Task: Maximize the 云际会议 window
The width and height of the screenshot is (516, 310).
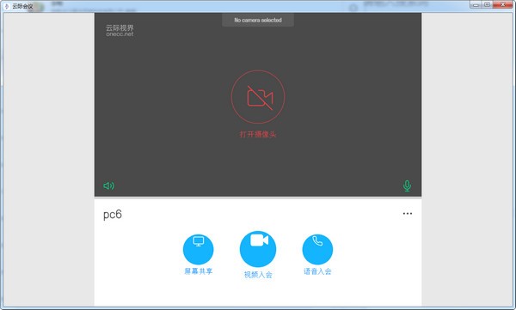Action: tap(487, 4)
